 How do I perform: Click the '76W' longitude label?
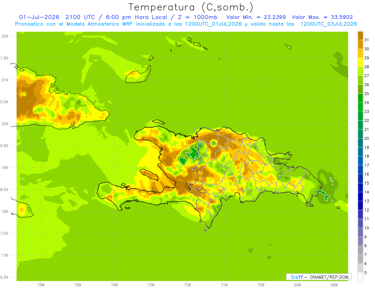coord(41,285)
